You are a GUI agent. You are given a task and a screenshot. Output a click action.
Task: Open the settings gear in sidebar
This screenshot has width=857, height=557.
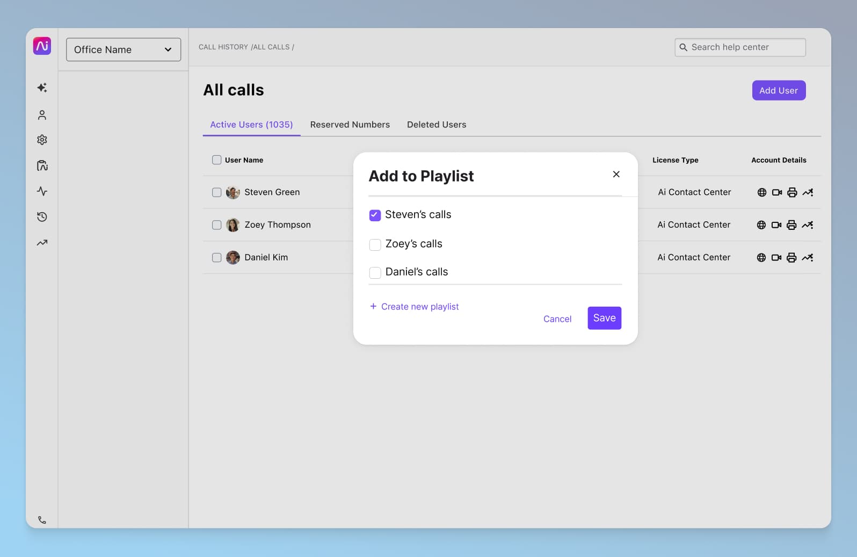pos(42,140)
